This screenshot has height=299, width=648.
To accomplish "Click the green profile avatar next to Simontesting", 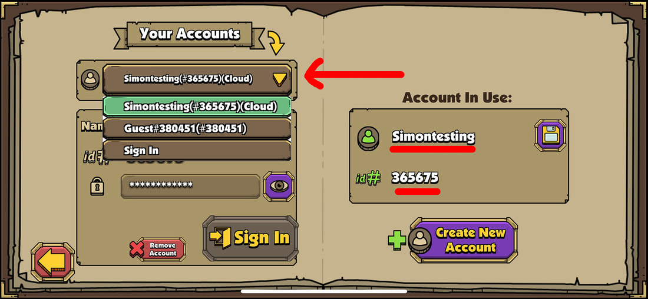I will tap(368, 138).
